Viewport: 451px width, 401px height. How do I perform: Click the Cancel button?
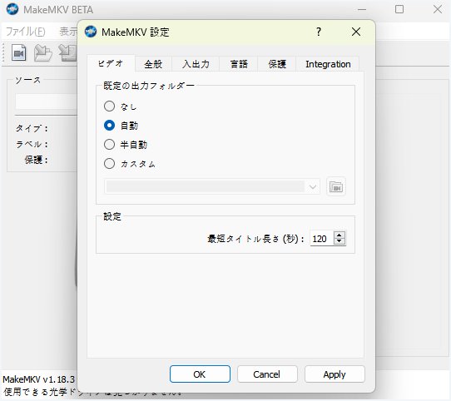[x=267, y=374]
